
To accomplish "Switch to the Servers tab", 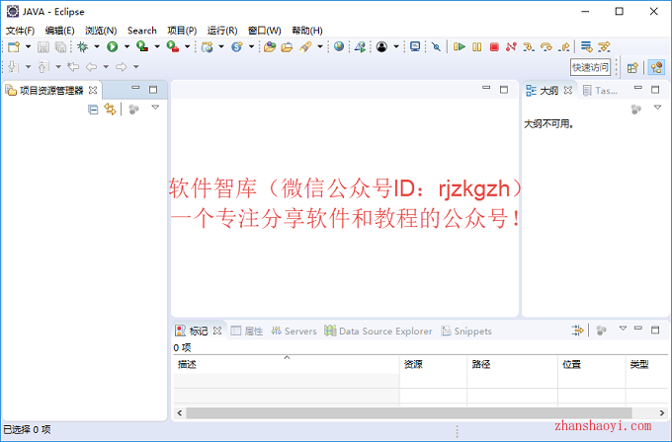I will [x=294, y=331].
